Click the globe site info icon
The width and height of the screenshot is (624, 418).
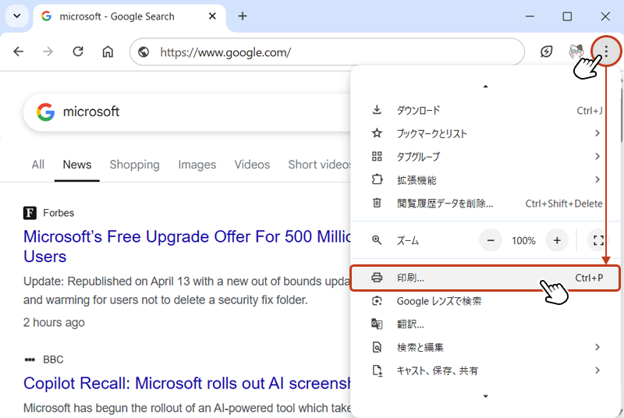click(144, 51)
